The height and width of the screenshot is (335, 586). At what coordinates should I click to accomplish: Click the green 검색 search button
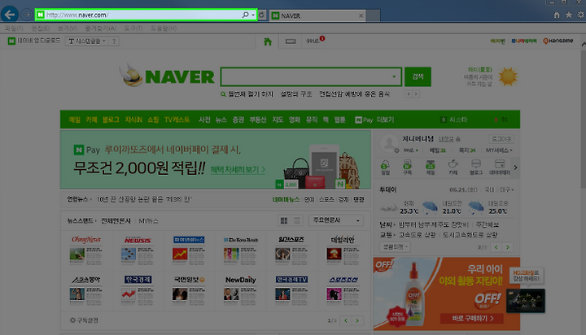coord(418,76)
